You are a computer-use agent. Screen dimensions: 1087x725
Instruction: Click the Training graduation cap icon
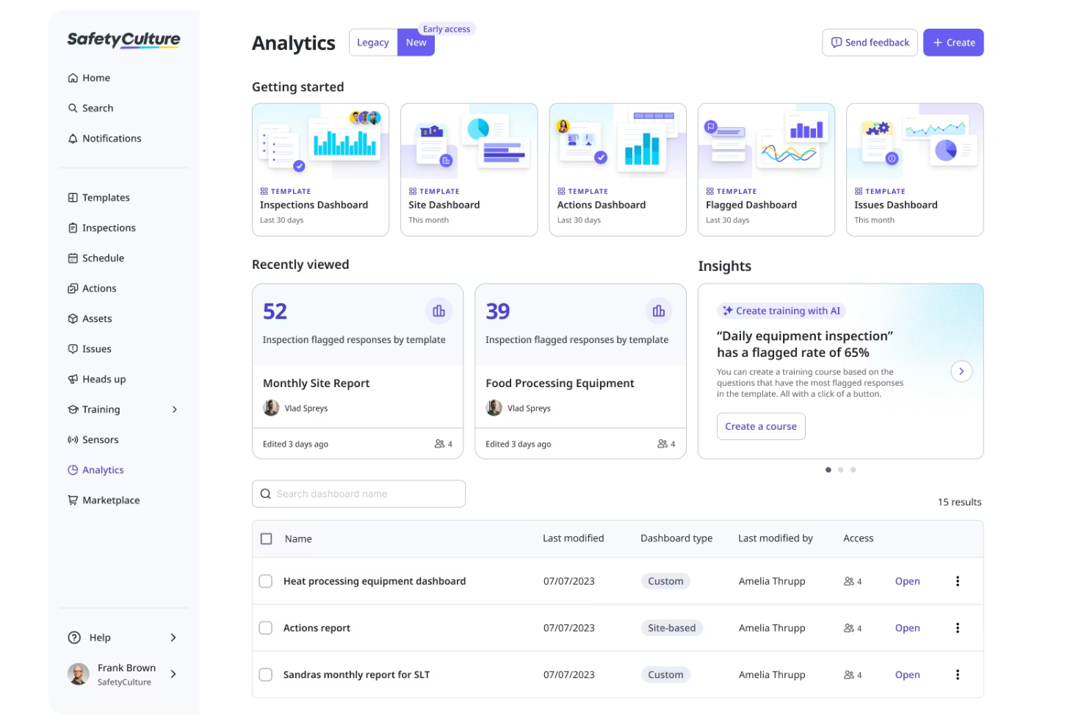tap(73, 409)
